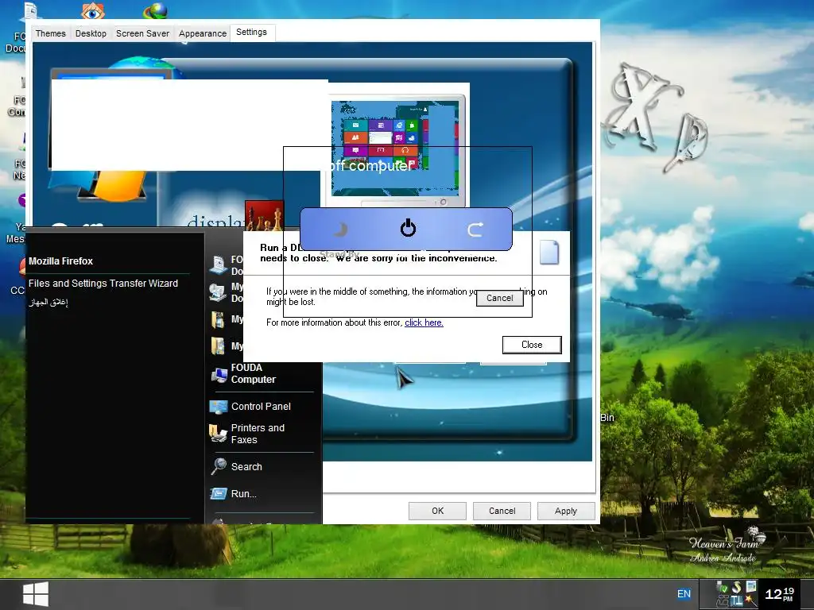Open the Recycle Bin label on desktop
This screenshot has height=610, width=814.
[607, 418]
